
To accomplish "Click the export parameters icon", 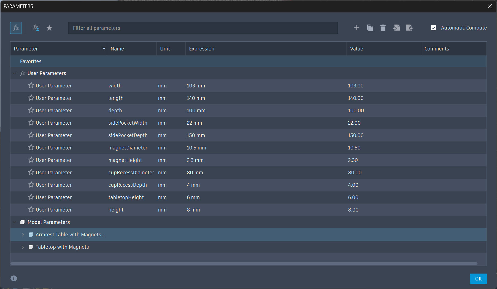I will click(x=410, y=28).
